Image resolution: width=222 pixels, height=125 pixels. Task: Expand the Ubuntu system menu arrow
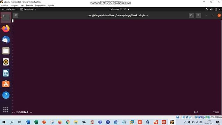click(x=220, y=9)
